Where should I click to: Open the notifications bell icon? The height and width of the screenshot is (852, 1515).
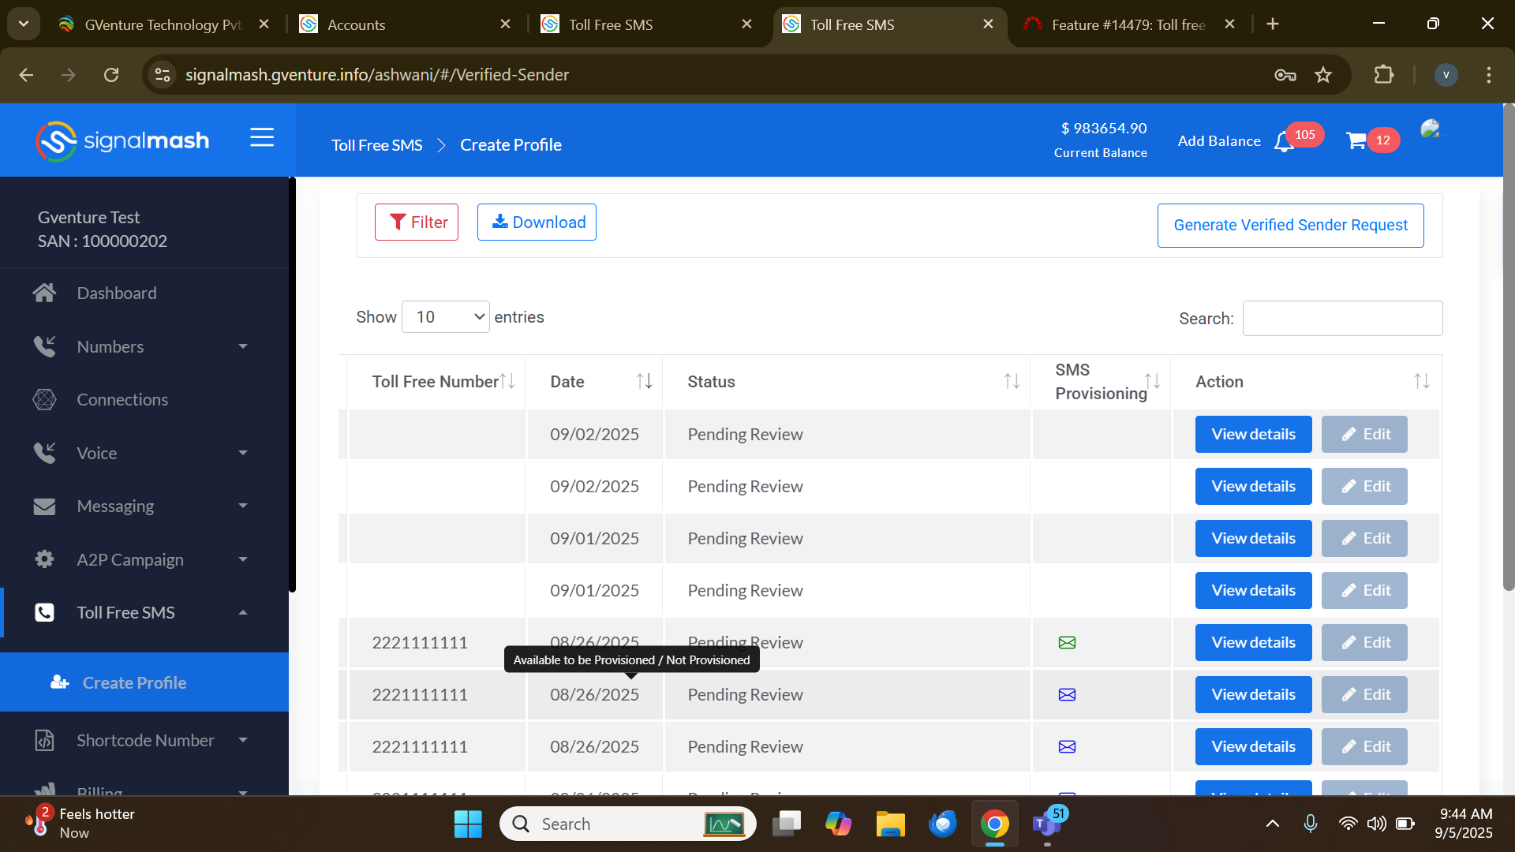(1284, 142)
